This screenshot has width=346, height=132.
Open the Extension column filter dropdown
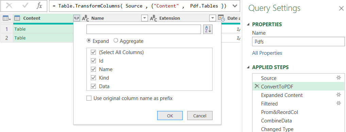pos(213,18)
